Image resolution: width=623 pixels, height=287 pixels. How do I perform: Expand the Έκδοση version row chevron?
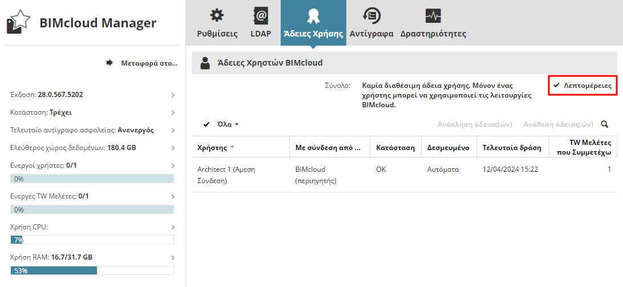coord(173,95)
